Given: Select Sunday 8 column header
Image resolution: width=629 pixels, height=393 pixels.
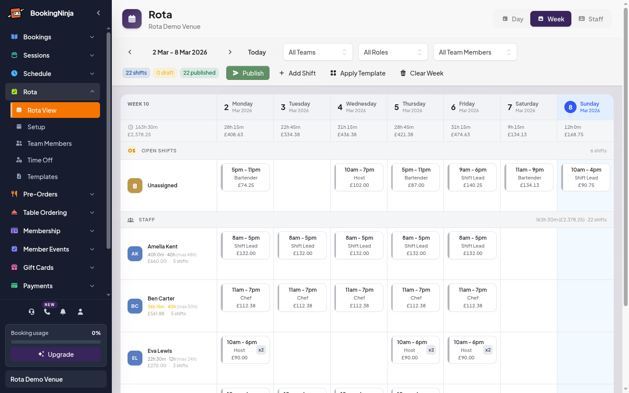Looking at the screenshot, I should click(x=585, y=107).
